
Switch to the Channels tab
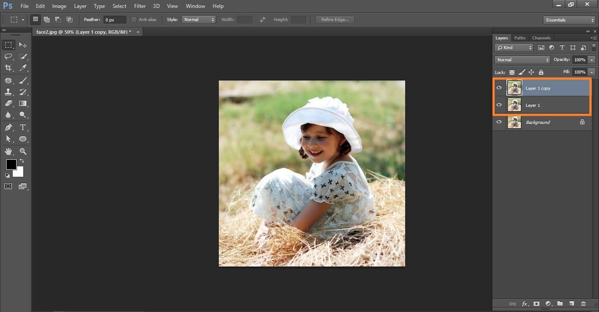pos(541,38)
